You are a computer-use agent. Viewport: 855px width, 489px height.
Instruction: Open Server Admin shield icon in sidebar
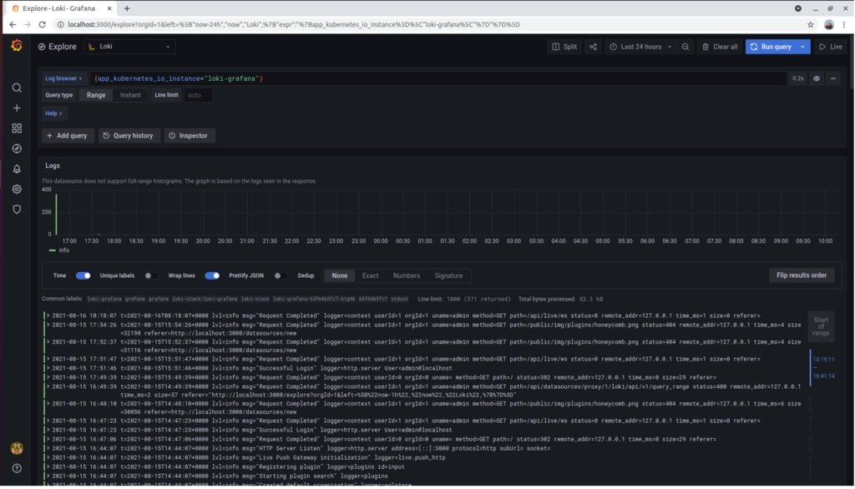(x=17, y=209)
